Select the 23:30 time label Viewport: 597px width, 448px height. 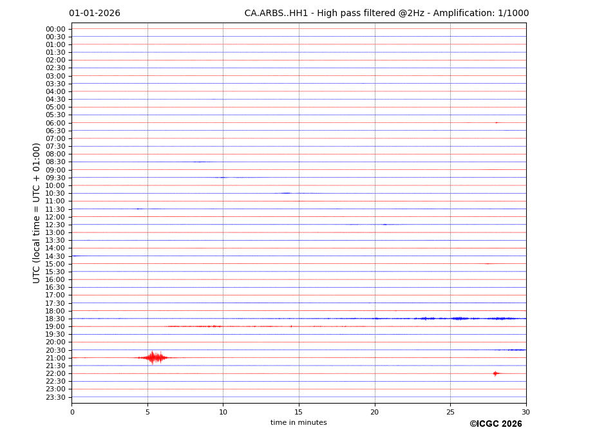click(55, 397)
